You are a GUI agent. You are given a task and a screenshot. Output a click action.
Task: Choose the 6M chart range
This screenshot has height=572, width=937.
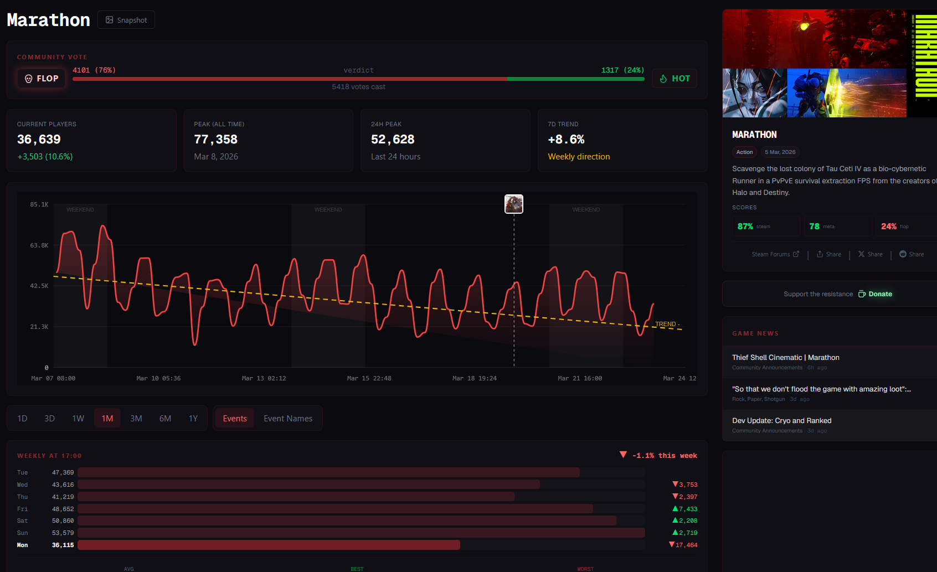[165, 419]
